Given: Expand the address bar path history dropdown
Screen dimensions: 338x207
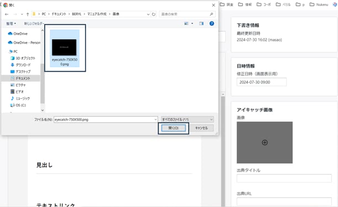Looking at the screenshot, I should point(148,14).
